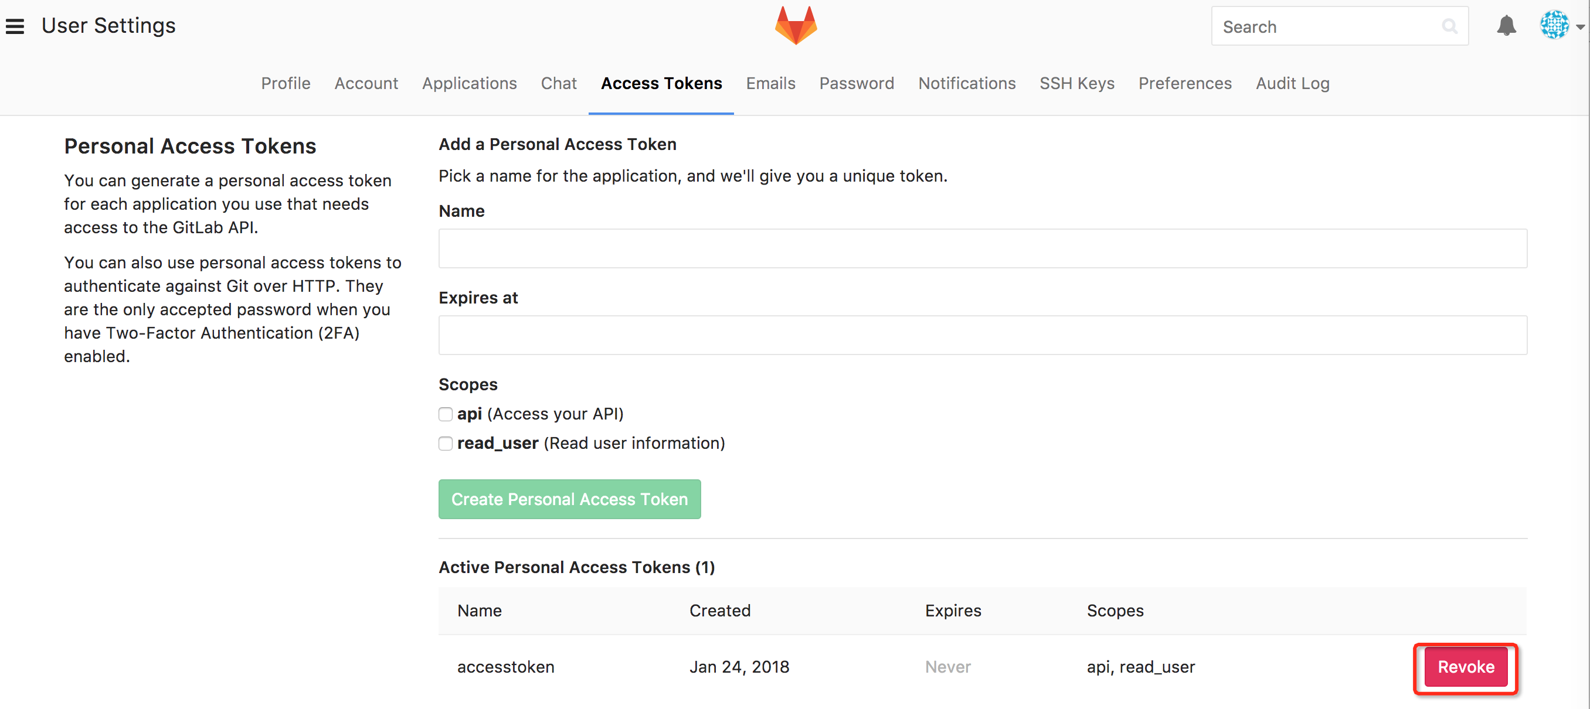Open the Emails tab

pos(770,83)
